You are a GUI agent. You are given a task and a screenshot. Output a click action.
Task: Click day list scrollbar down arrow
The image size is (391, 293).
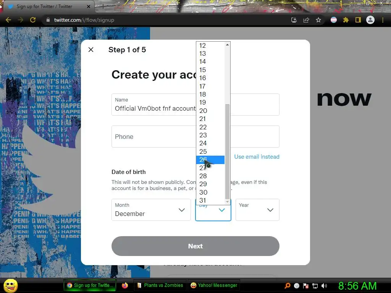tap(227, 202)
